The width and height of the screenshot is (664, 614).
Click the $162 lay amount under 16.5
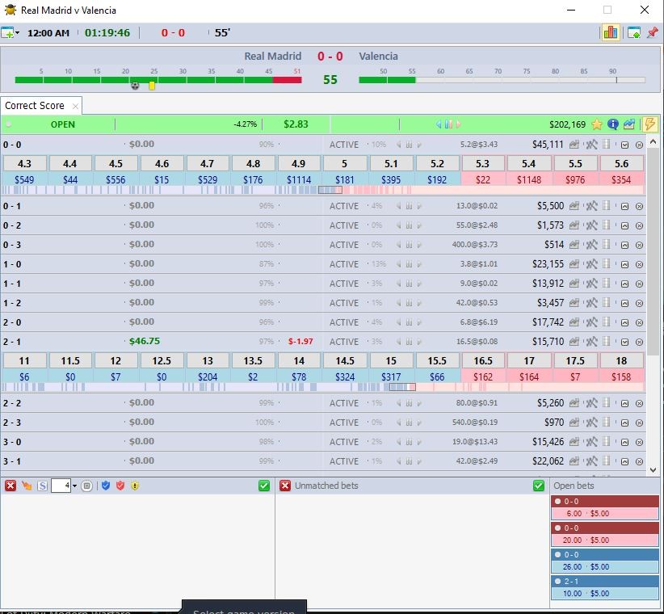coord(483,376)
